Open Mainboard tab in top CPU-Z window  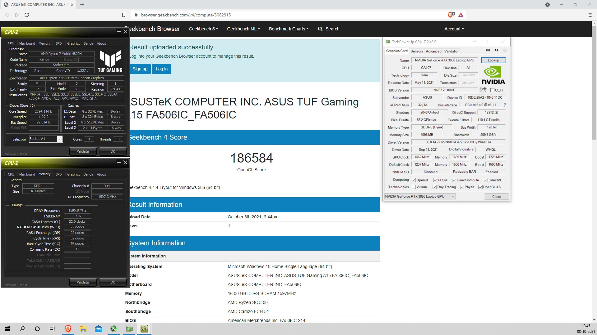point(27,43)
